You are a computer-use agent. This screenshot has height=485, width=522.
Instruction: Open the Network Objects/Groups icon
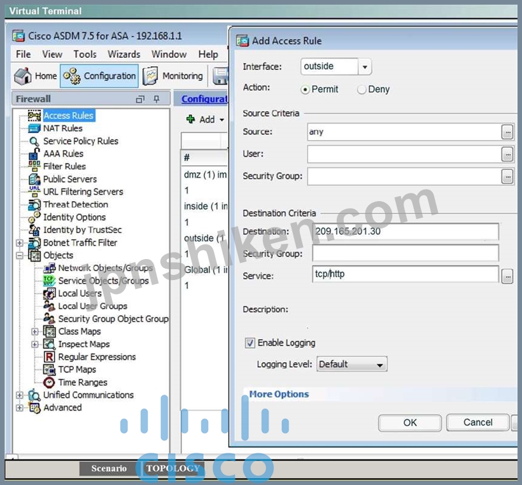point(50,268)
